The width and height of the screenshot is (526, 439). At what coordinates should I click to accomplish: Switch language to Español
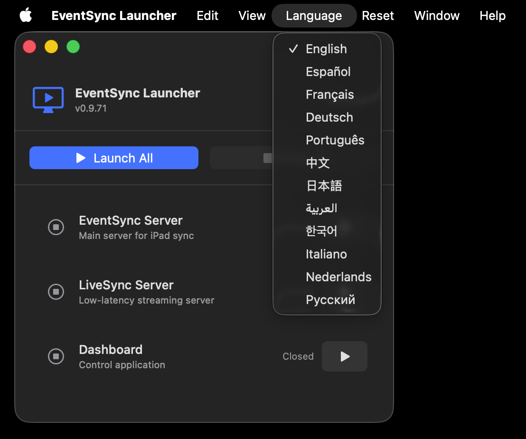[327, 72]
